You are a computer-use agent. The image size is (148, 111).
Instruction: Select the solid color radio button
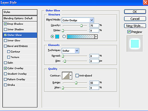coord(52,37)
